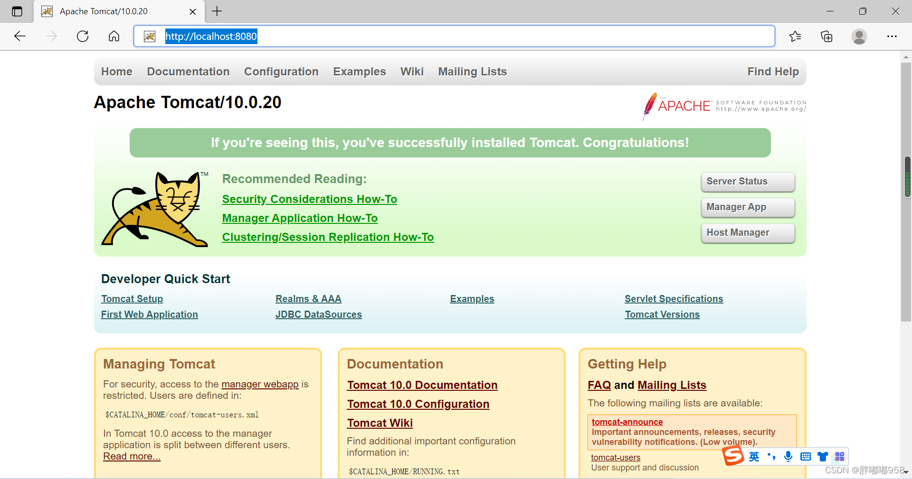912x479 pixels.
Task: Open the browser Settings and more menu
Action: [892, 36]
